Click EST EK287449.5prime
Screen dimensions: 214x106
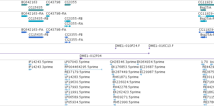click(x=125, y=72)
